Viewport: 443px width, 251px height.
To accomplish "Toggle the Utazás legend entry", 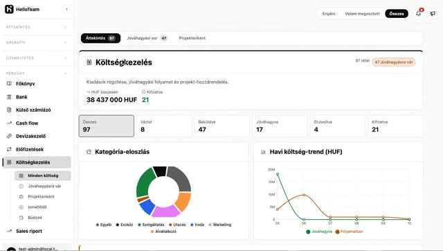I will click(177, 225).
